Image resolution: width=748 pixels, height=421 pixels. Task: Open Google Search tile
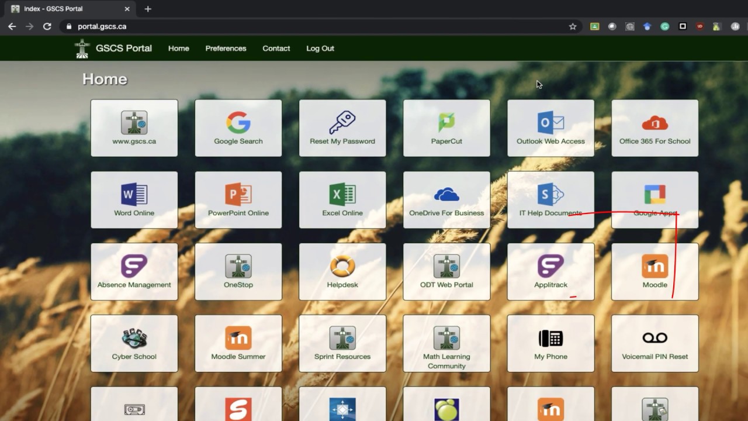tap(238, 128)
